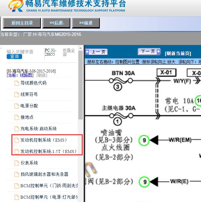Click the 返回主目录 button

tap(22, 23)
